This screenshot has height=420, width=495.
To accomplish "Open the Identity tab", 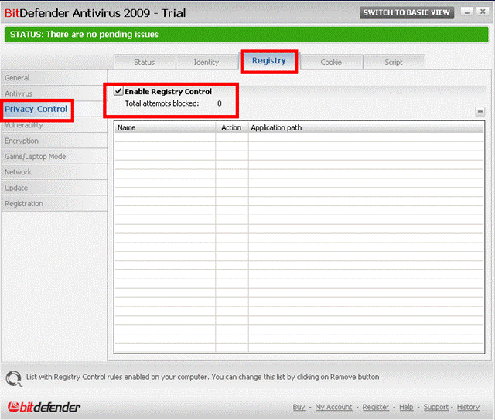I will pos(207,63).
